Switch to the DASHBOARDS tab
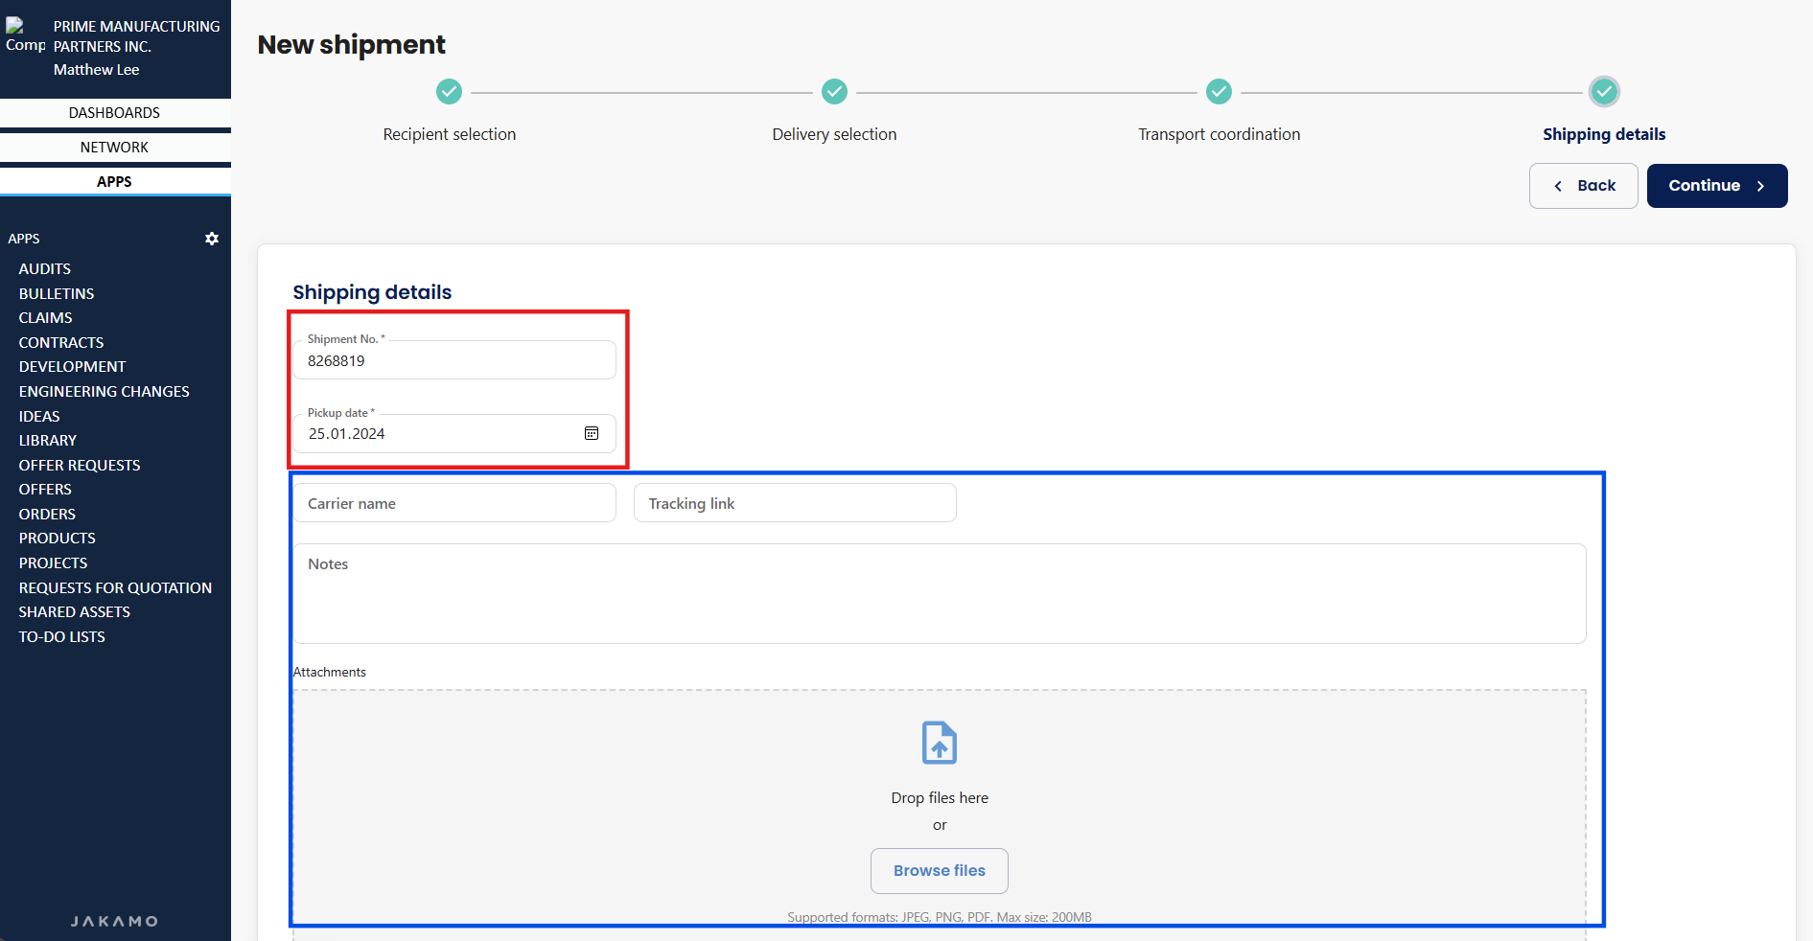Image resolution: width=1813 pixels, height=941 pixels. pos(115,113)
